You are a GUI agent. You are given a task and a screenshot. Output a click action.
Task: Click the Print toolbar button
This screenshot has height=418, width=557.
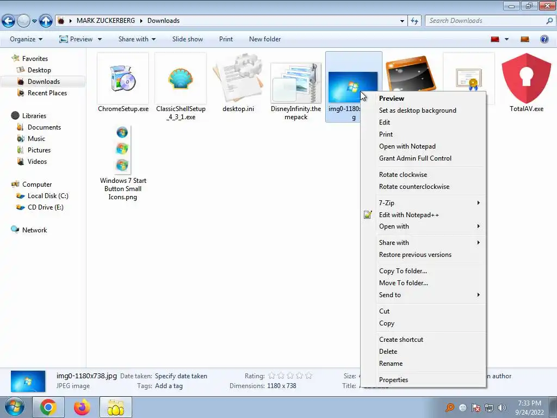[226, 39]
